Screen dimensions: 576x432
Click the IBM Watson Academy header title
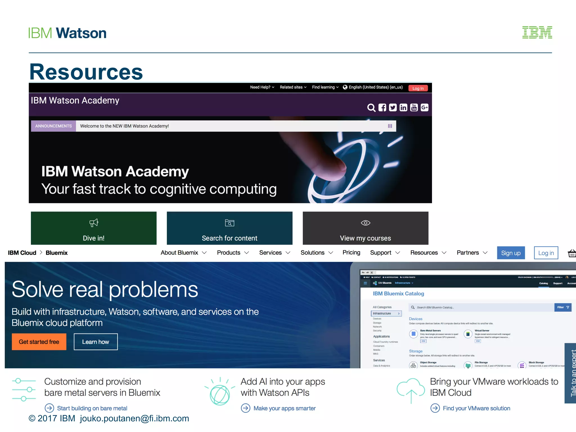75,100
